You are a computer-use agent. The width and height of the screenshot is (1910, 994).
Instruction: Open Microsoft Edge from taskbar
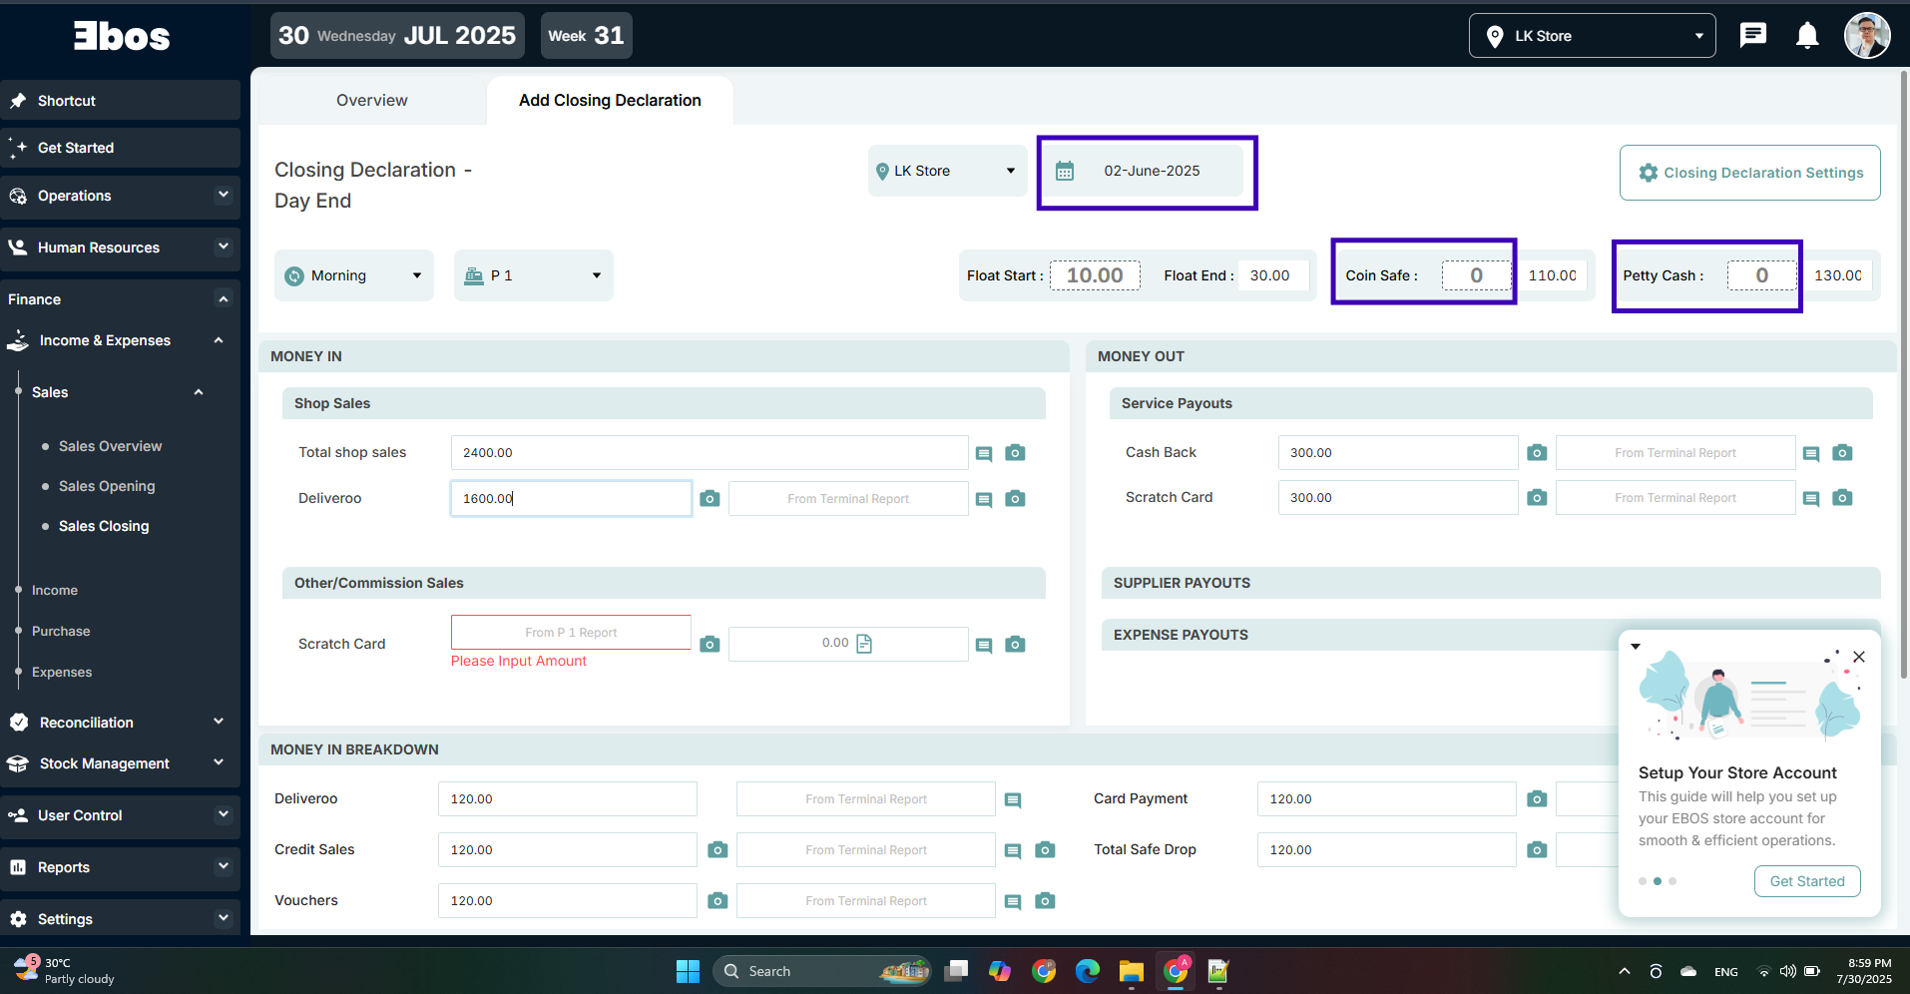click(1088, 971)
